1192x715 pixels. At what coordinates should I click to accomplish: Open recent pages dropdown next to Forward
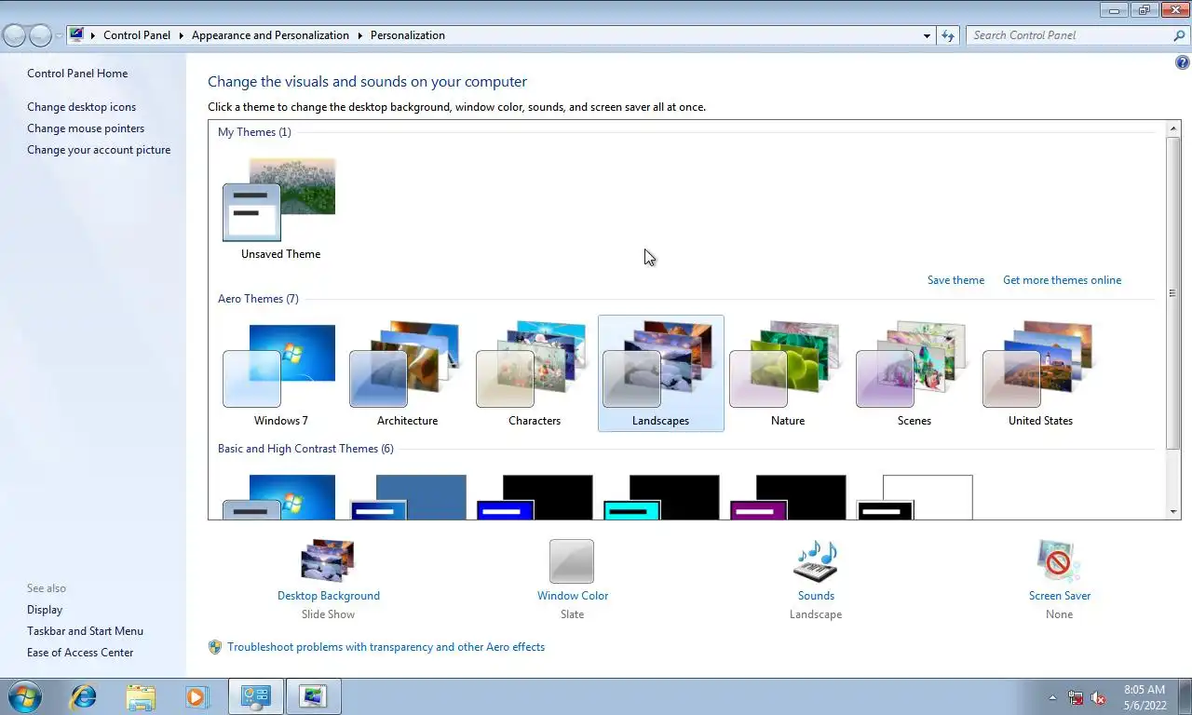coord(59,35)
